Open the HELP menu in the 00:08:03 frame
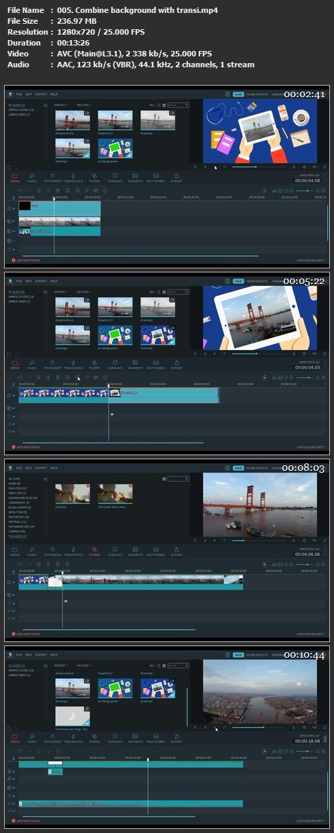Image resolution: width=334 pixels, height=833 pixels. pos(54,467)
